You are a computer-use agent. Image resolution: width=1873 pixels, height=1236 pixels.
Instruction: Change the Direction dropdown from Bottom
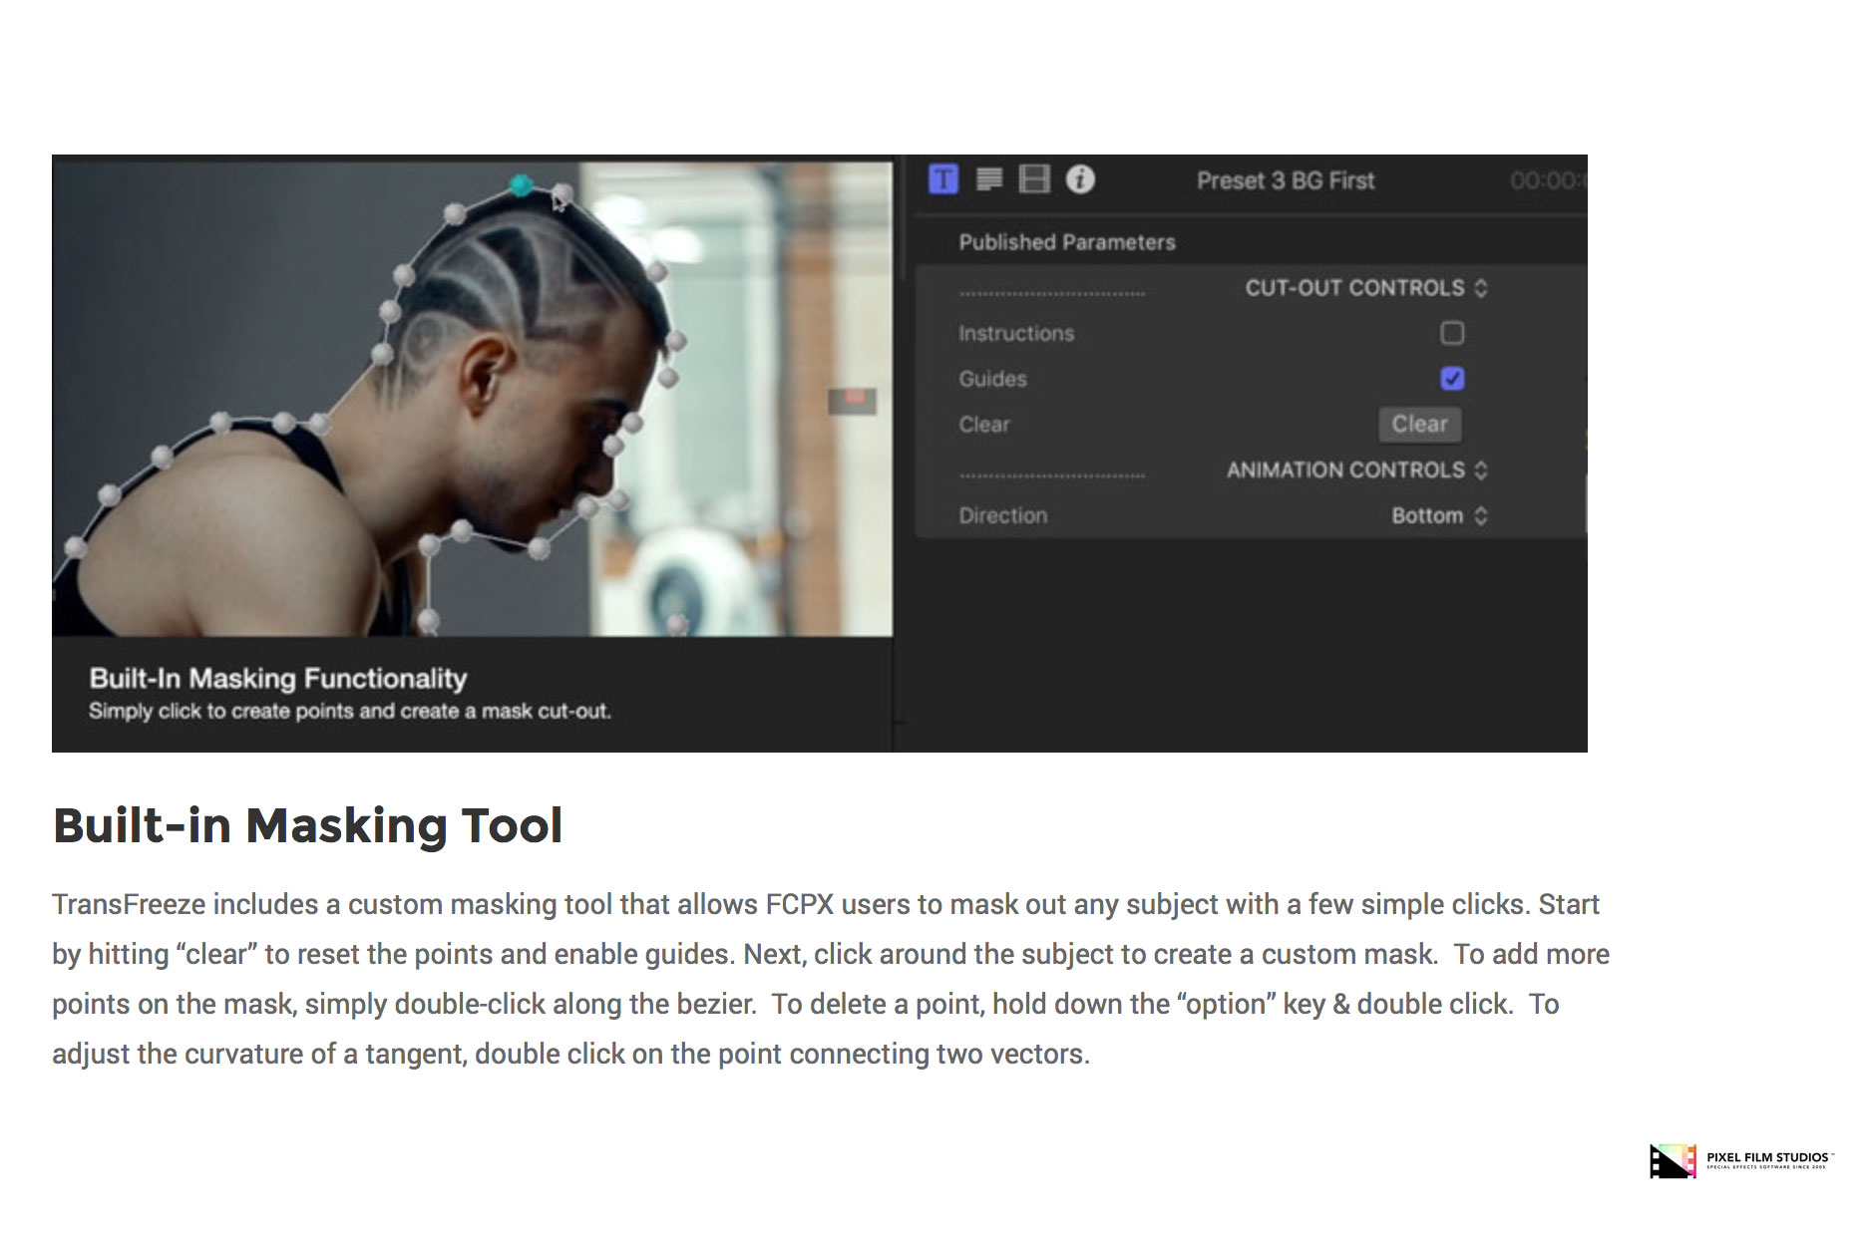[x=1439, y=515]
